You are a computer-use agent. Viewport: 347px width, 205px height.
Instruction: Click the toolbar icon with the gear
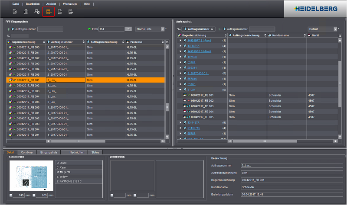[37, 12]
